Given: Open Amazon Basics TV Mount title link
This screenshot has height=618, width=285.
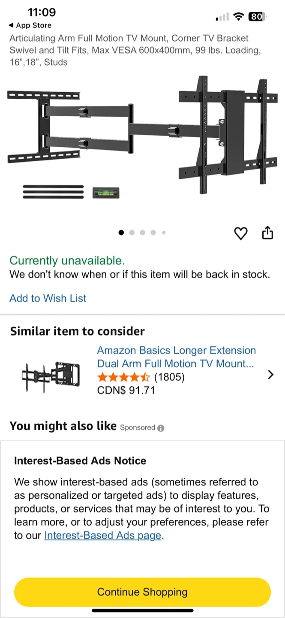Looking at the screenshot, I should coord(176,357).
